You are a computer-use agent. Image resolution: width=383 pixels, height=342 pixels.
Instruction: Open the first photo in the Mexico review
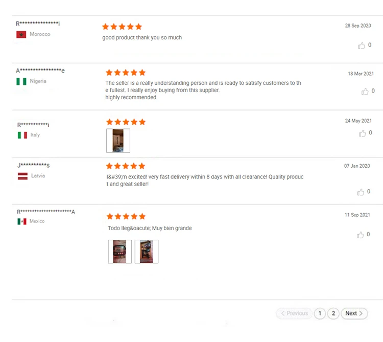click(x=119, y=252)
